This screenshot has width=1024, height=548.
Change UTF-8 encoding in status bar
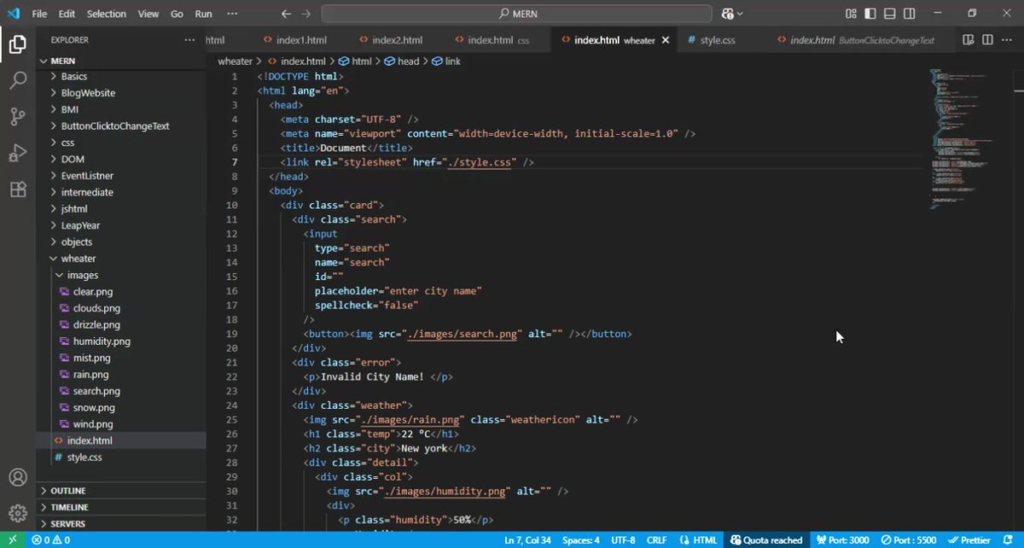coord(621,540)
